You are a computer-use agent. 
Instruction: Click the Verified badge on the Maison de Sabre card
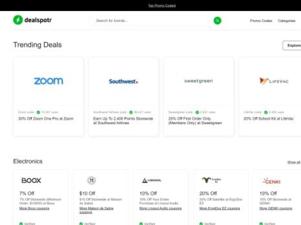(87, 223)
